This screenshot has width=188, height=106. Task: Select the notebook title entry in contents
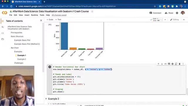(20, 28)
